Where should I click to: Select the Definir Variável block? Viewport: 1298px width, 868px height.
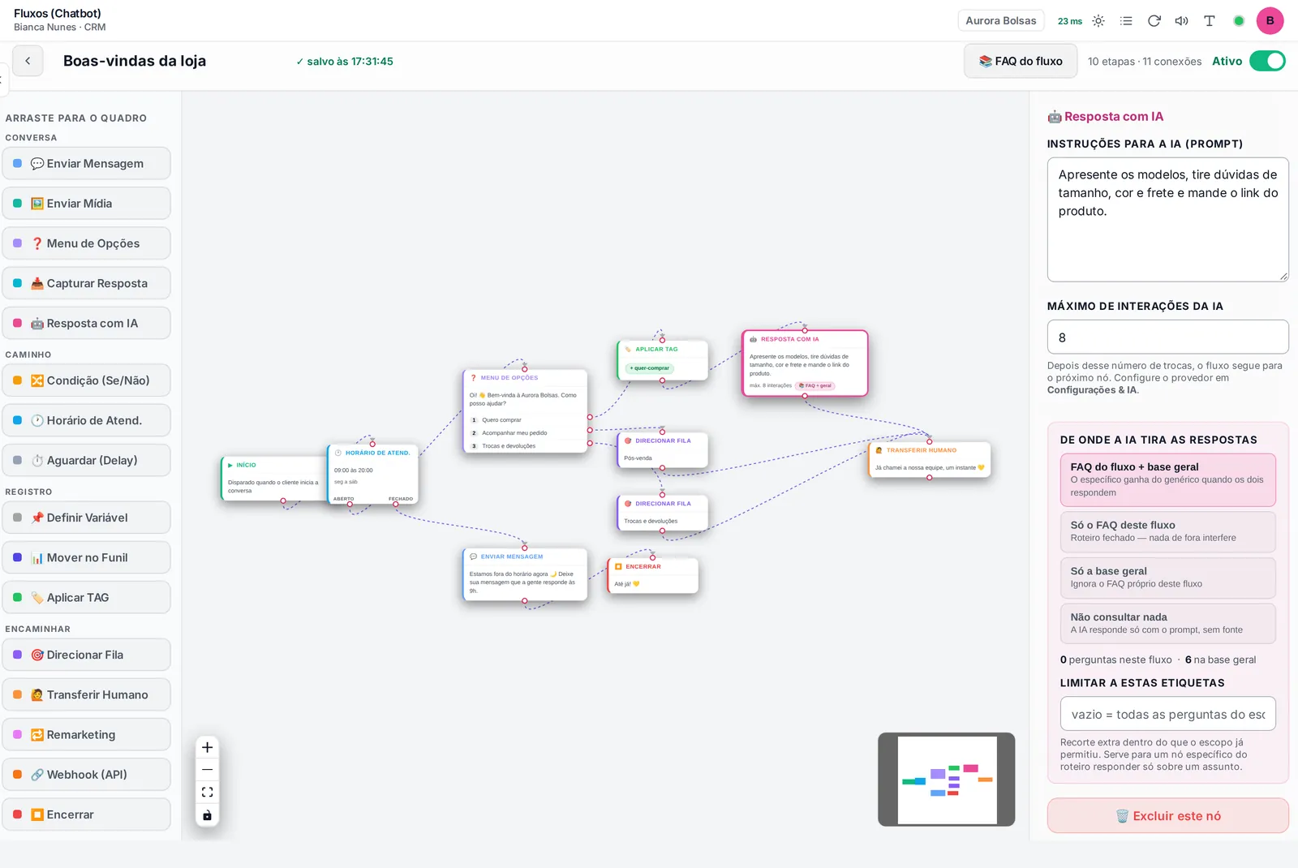coord(87,518)
